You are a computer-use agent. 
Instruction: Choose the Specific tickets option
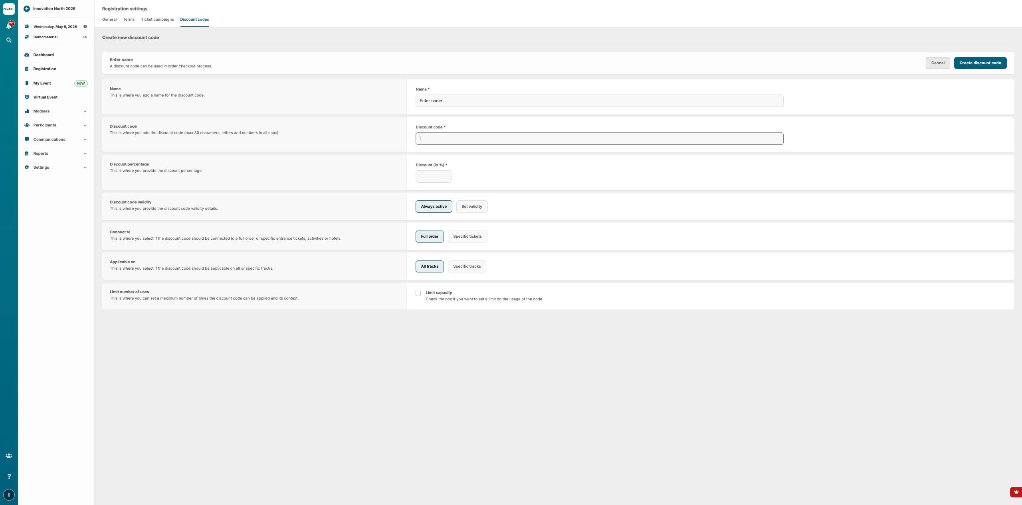point(467,237)
